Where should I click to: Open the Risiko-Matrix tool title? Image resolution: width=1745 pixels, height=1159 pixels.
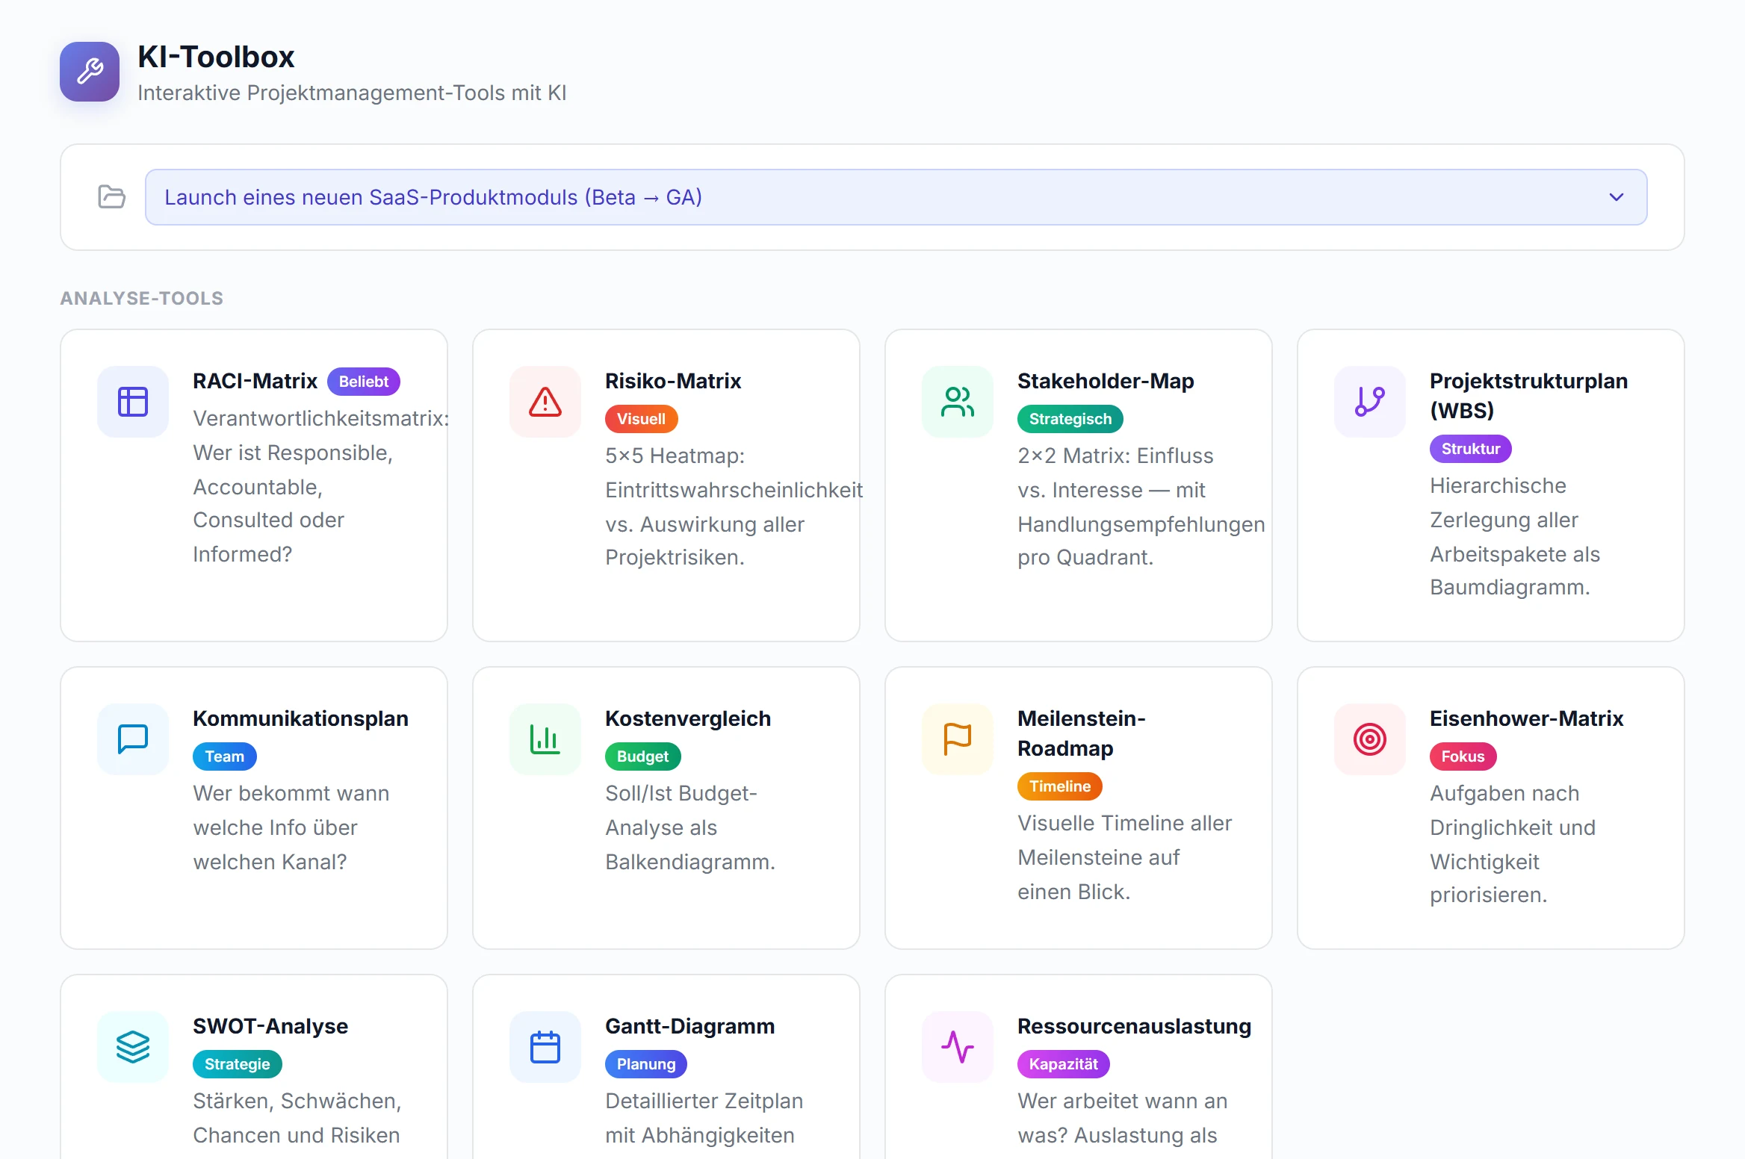coord(673,381)
